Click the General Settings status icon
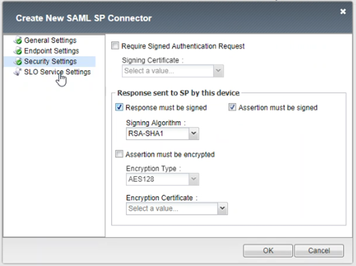The width and height of the screenshot is (356, 266). click(18, 40)
